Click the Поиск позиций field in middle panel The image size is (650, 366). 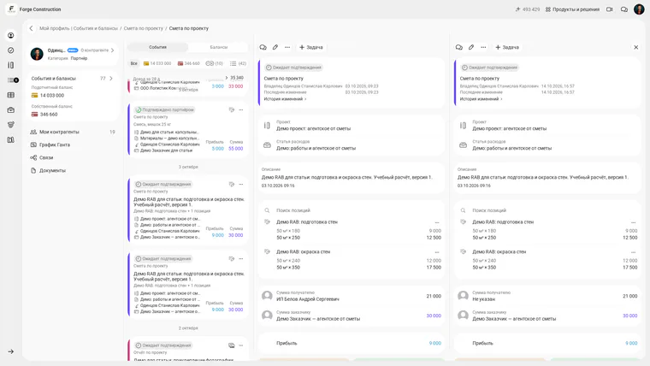(x=352, y=210)
